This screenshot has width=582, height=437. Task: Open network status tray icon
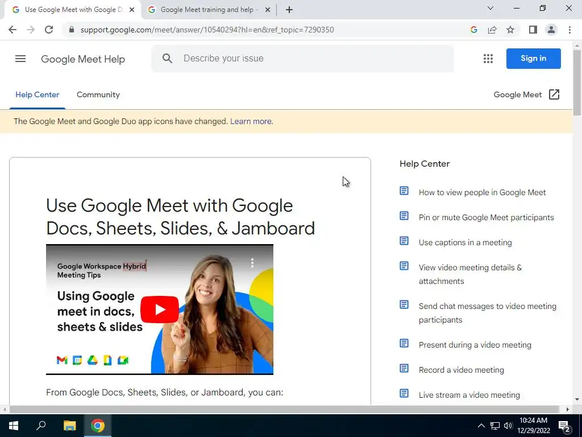[x=495, y=426]
